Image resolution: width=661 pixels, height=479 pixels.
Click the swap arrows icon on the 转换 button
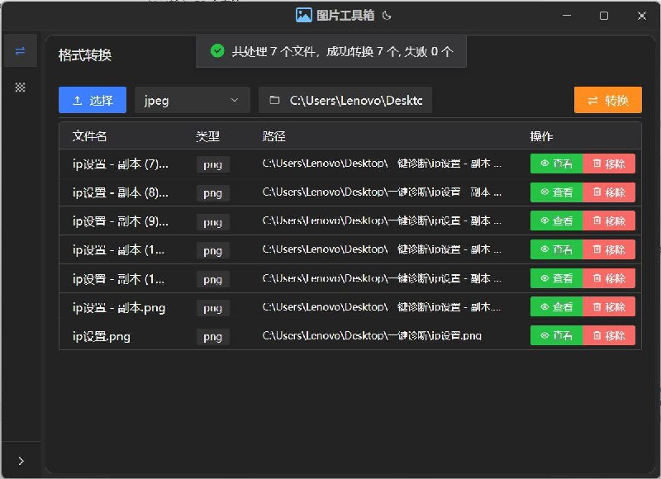[592, 100]
